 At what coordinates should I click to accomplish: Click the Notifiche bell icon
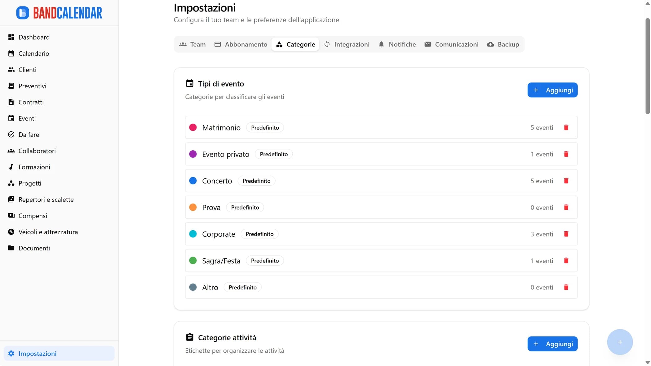381,44
